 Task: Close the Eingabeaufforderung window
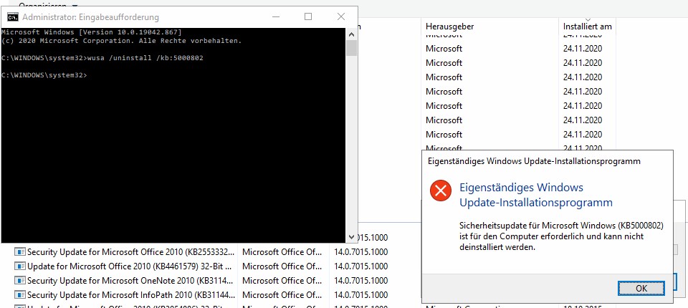click(341, 16)
